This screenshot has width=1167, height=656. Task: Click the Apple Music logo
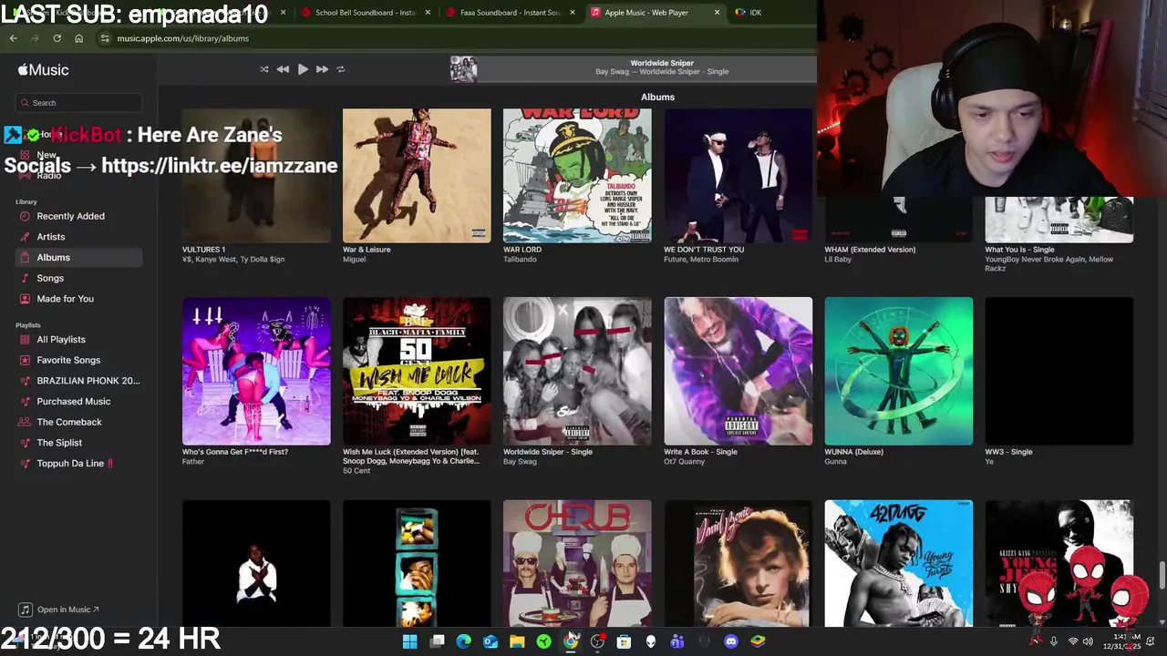[43, 70]
